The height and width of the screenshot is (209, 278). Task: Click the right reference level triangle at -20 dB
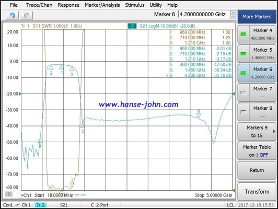(x=234, y=94)
